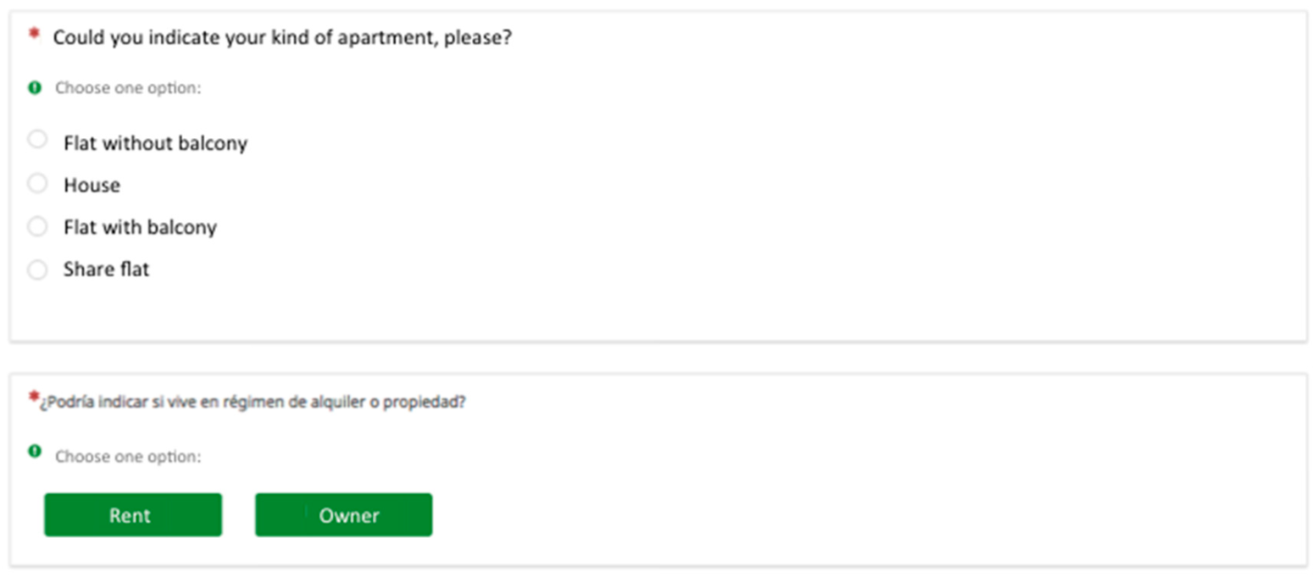Click red asterisk beside Spanish question
The width and height of the screenshot is (1316, 583).
coord(34,397)
